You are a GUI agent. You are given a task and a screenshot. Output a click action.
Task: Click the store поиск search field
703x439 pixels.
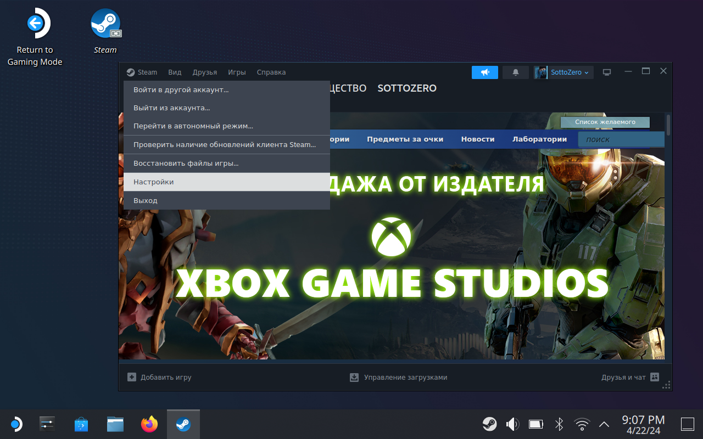click(621, 139)
